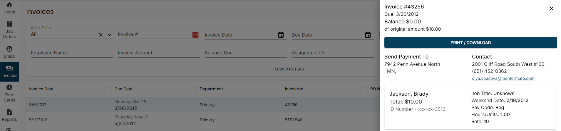
Task: Click the red icon in Invoice # field
Action: [x=195, y=35]
